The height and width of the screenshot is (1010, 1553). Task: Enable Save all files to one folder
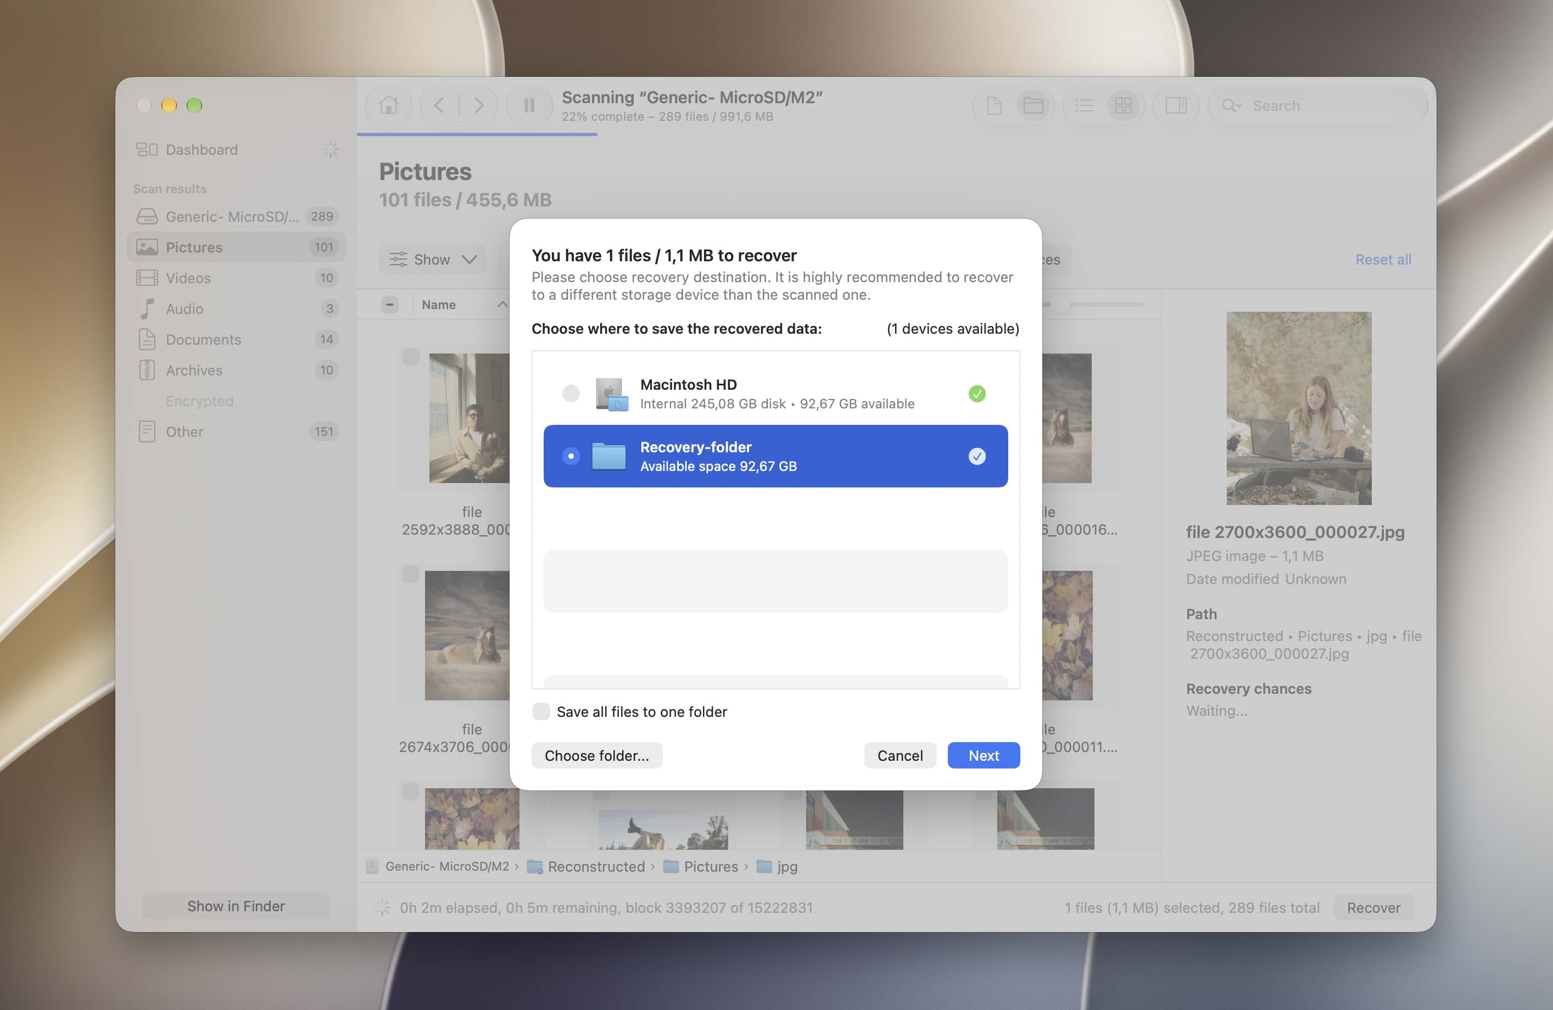pyautogui.click(x=541, y=711)
